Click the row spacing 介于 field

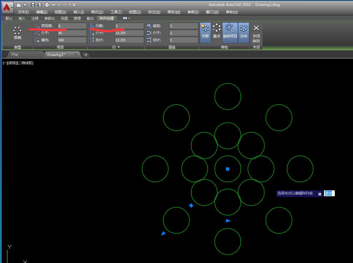(x=129, y=33)
